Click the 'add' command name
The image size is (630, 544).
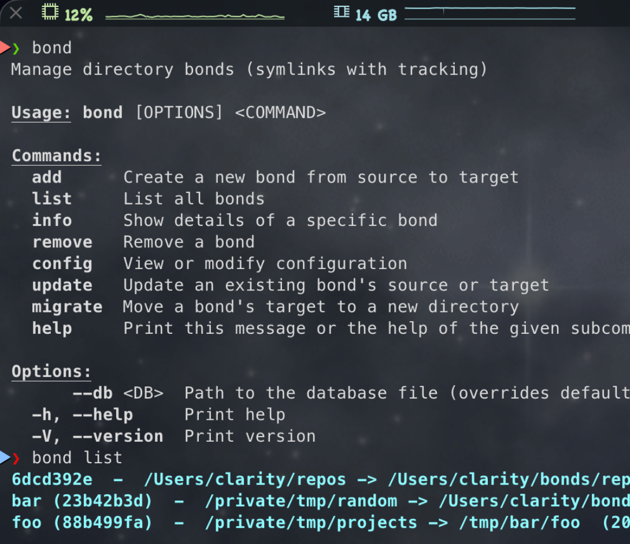pyautogui.click(x=47, y=177)
